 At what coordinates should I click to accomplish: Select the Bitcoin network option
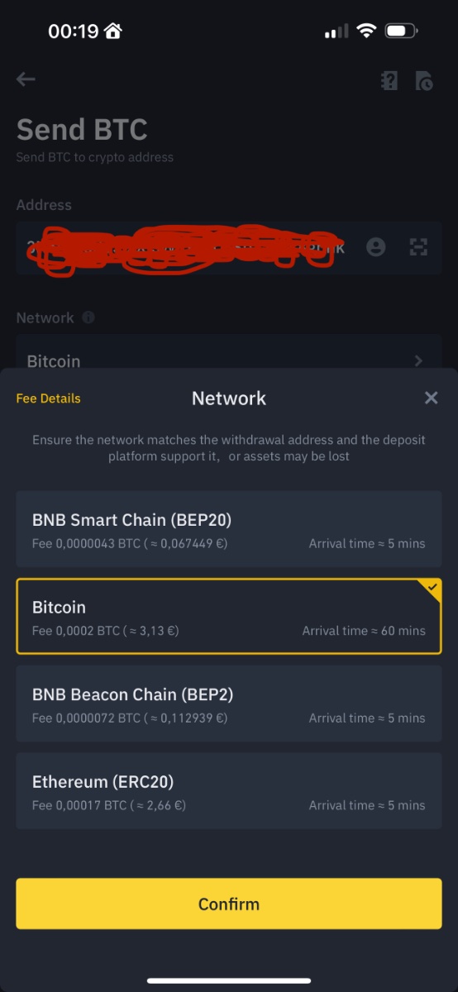point(229,616)
